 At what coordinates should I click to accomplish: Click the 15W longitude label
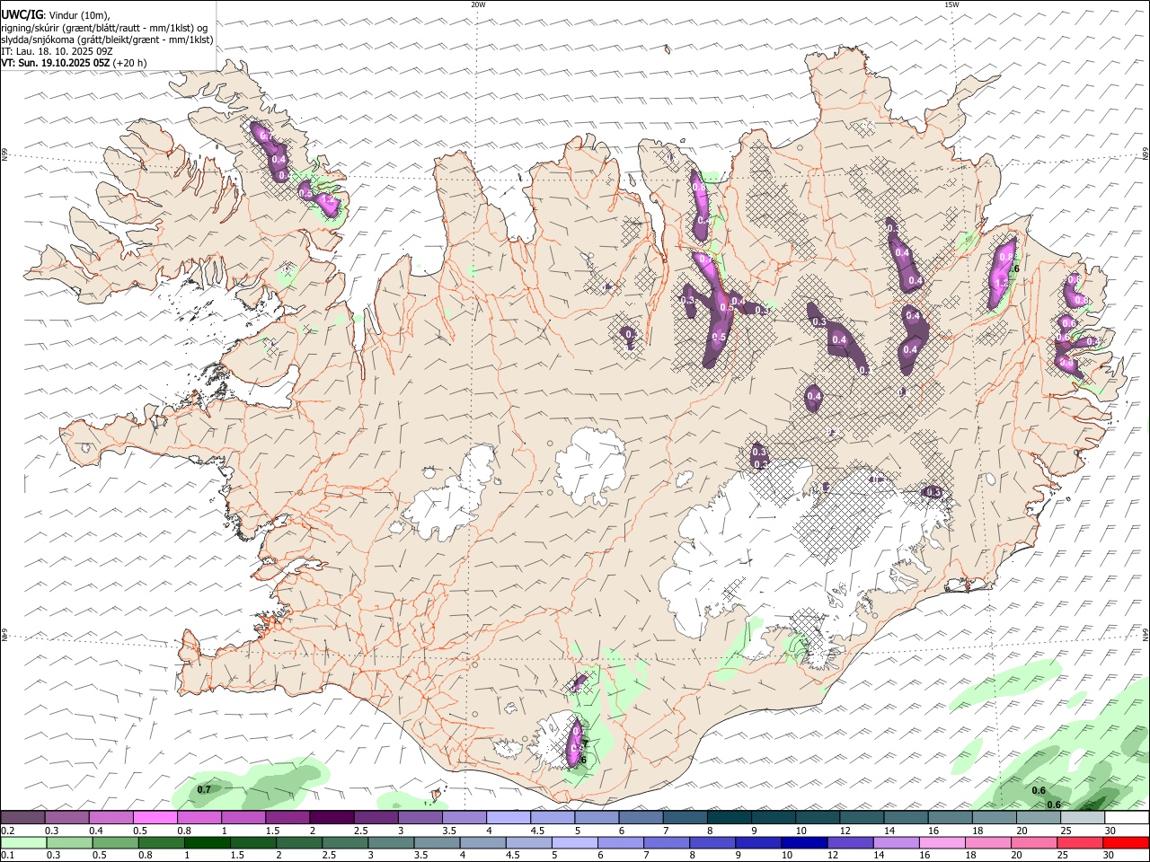[951, 4]
